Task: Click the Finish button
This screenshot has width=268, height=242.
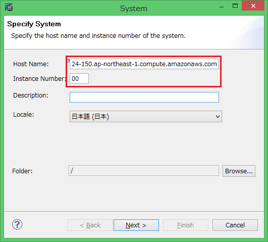Action: point(186,225)
